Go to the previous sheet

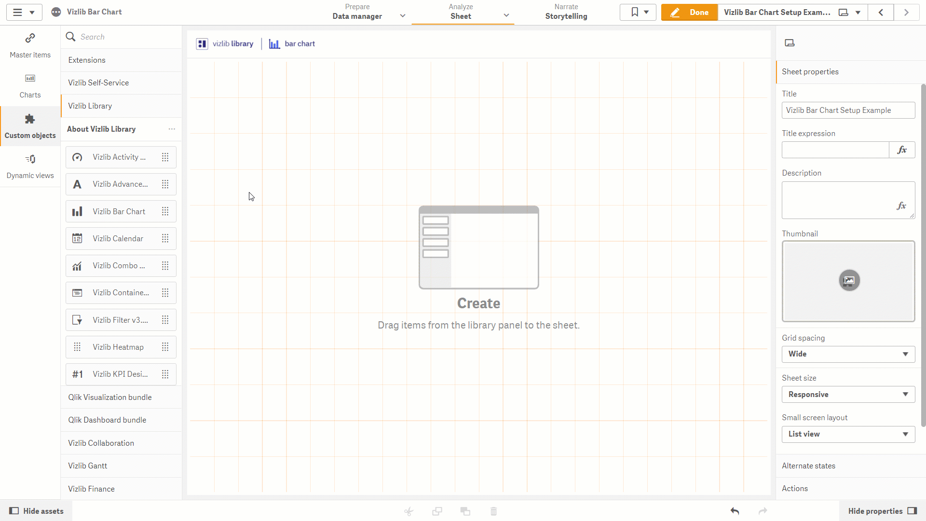pos(881,12)
